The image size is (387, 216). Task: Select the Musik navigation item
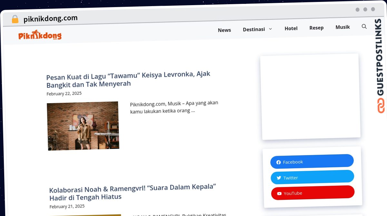[x=342, y=27]
